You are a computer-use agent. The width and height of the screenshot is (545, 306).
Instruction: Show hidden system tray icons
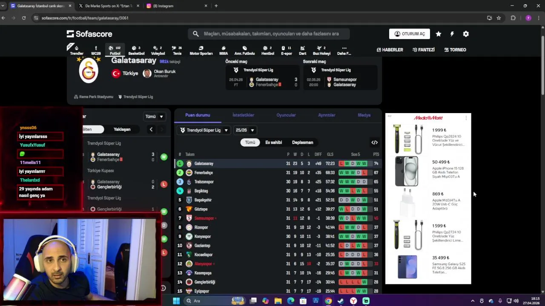coord(472,301)
